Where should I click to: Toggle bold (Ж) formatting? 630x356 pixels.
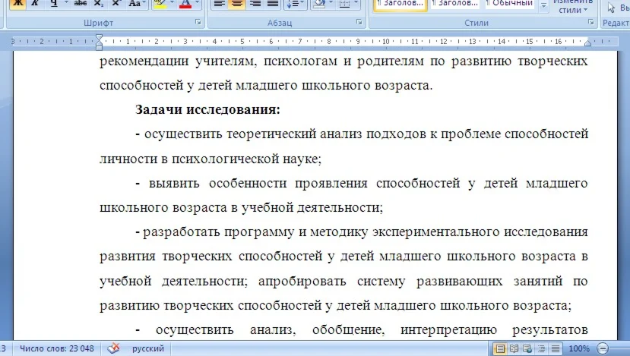[18, 4]
